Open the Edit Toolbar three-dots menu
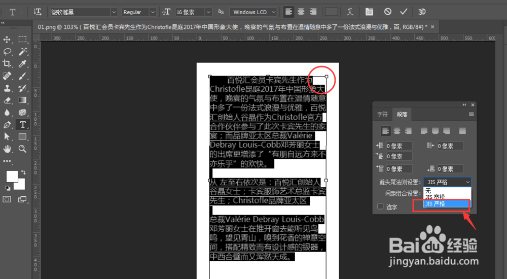 pos(7,161)
